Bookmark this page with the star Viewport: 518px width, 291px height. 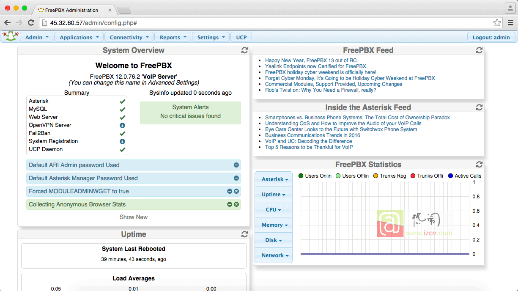pyautogui.click(x=497, y=23)
